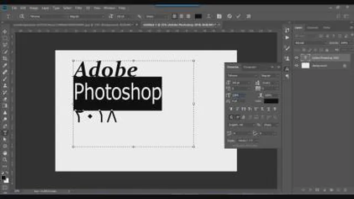
Task: Click text layer thumbnail in Layers panel
Action: click(x=305, y=57)
